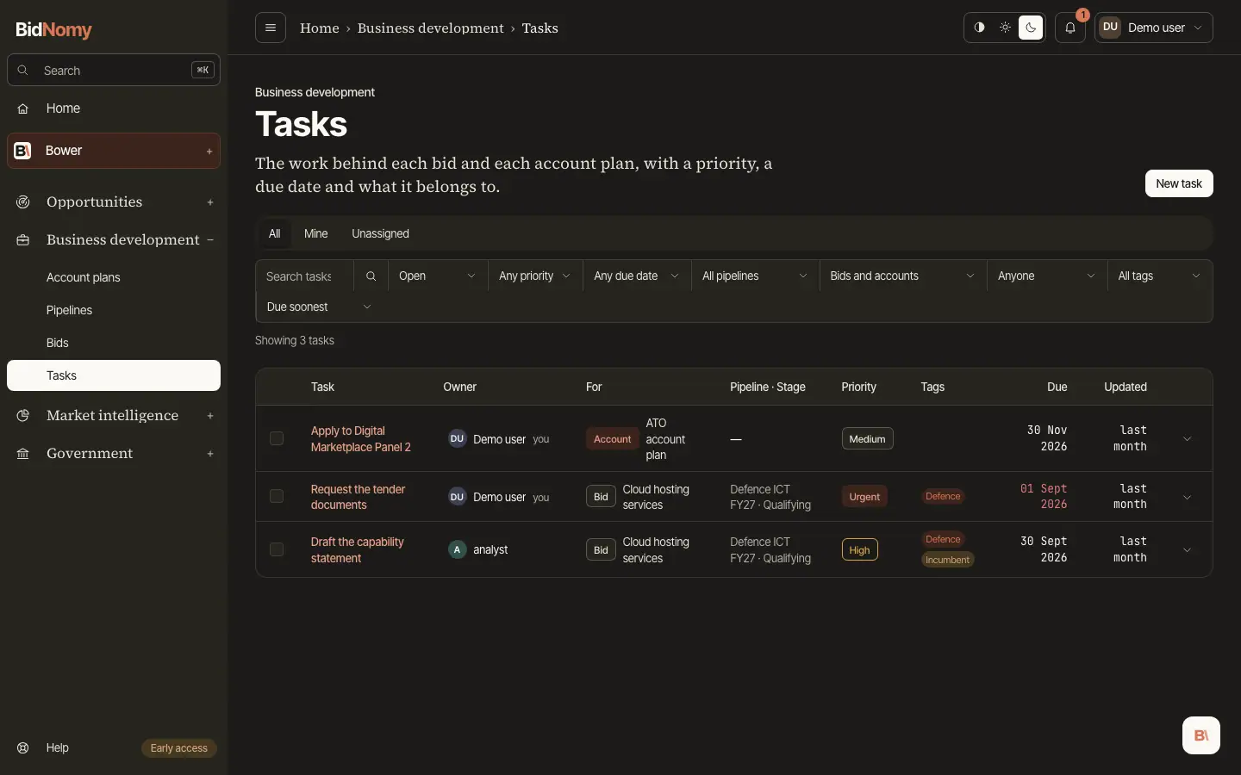Tick checkbox for Draft the capability statement
This screenshot has height=775, width=1241.
[x=277, y=549]
